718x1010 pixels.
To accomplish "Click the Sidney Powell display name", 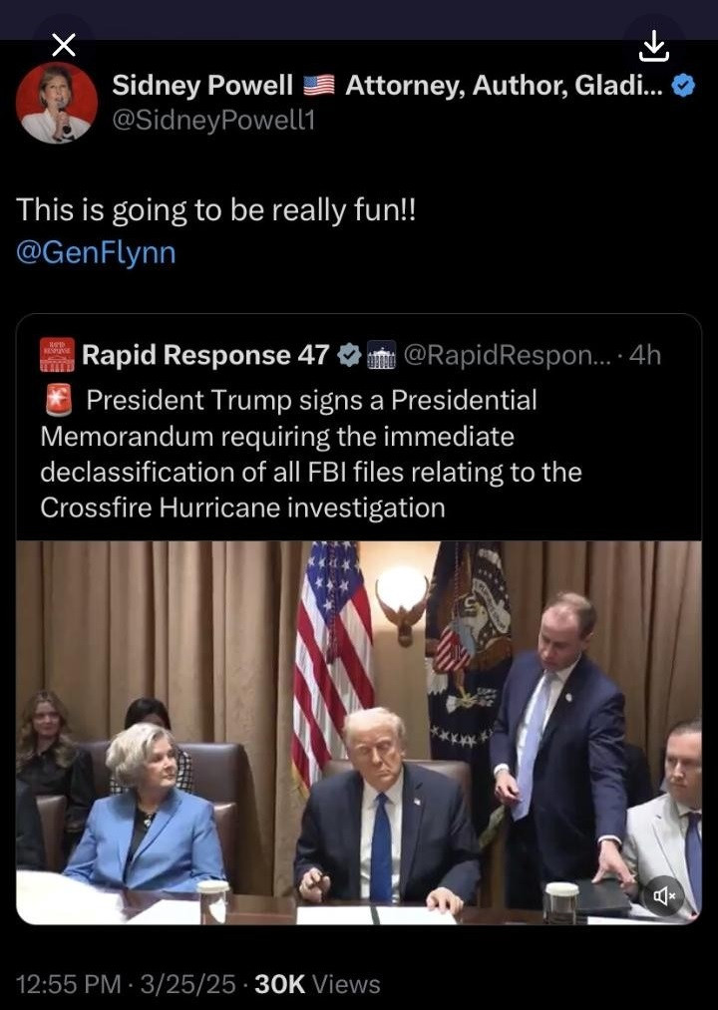I will 202,86.
